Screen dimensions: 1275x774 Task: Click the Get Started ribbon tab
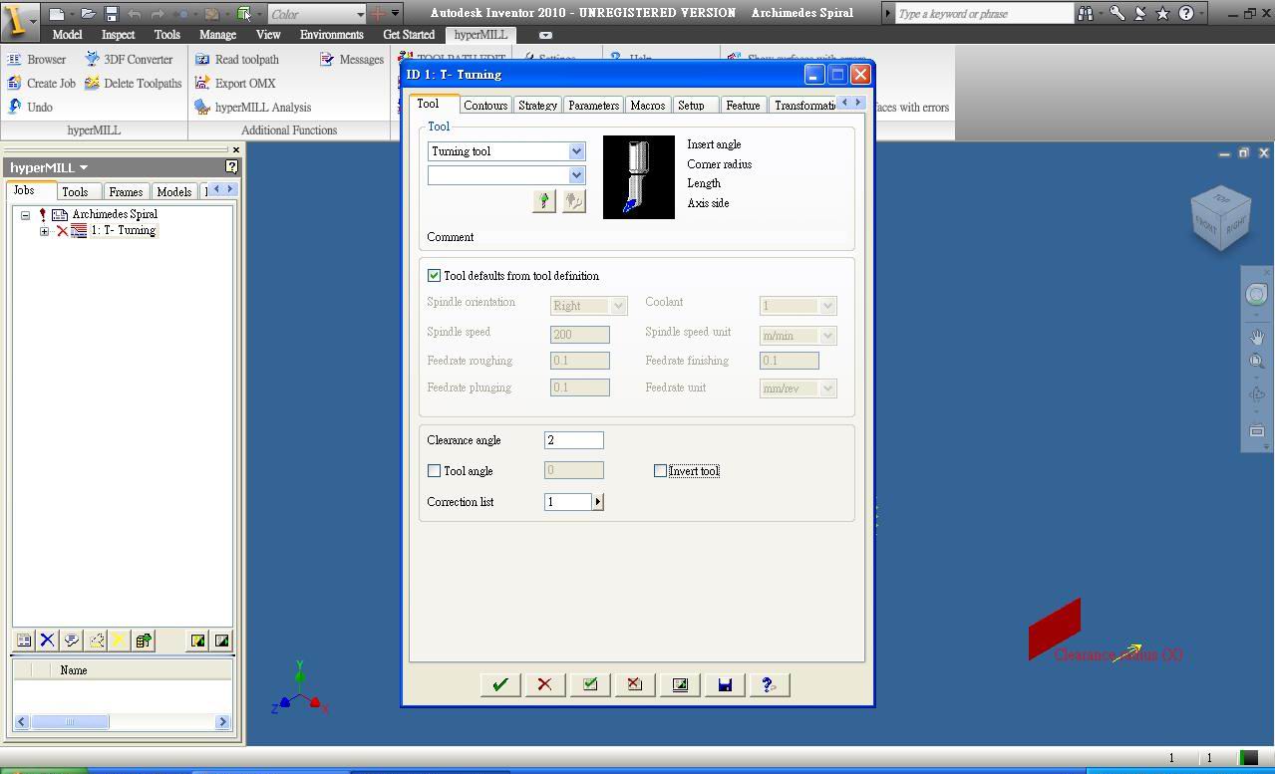pos(409,35)
